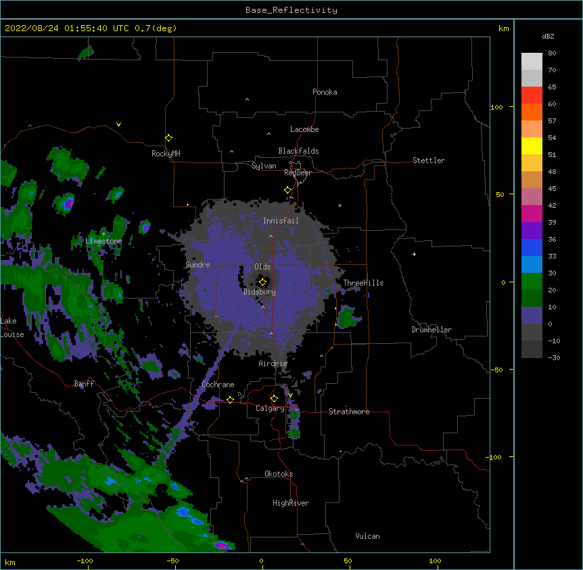Select the red 60-65 dBZ legend swatch
583x570 pixels.
click(x=532, y=95)
